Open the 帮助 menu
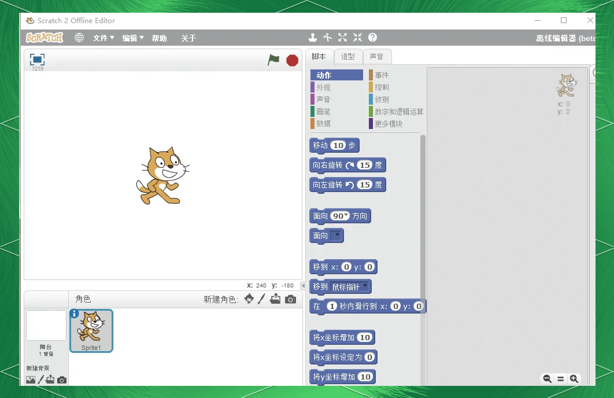Screen dimensions: 614x398 160,38
